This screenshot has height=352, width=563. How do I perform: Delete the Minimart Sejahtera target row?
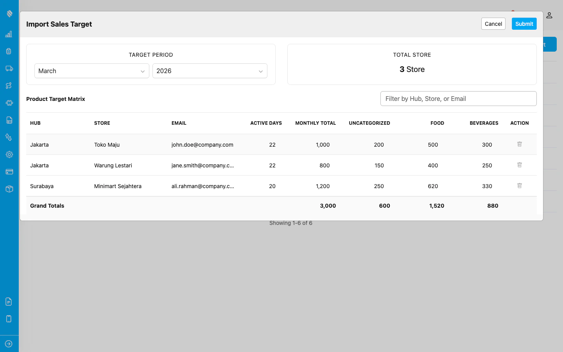click(519, 186)
